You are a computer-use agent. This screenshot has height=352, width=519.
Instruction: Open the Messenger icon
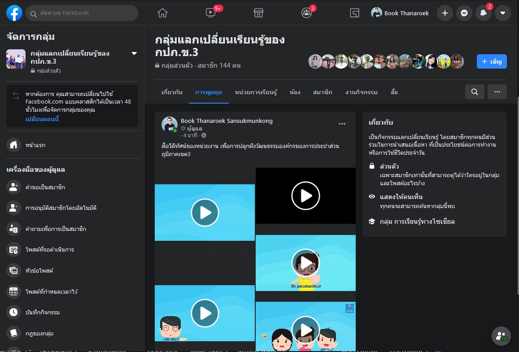coord(464,13)
